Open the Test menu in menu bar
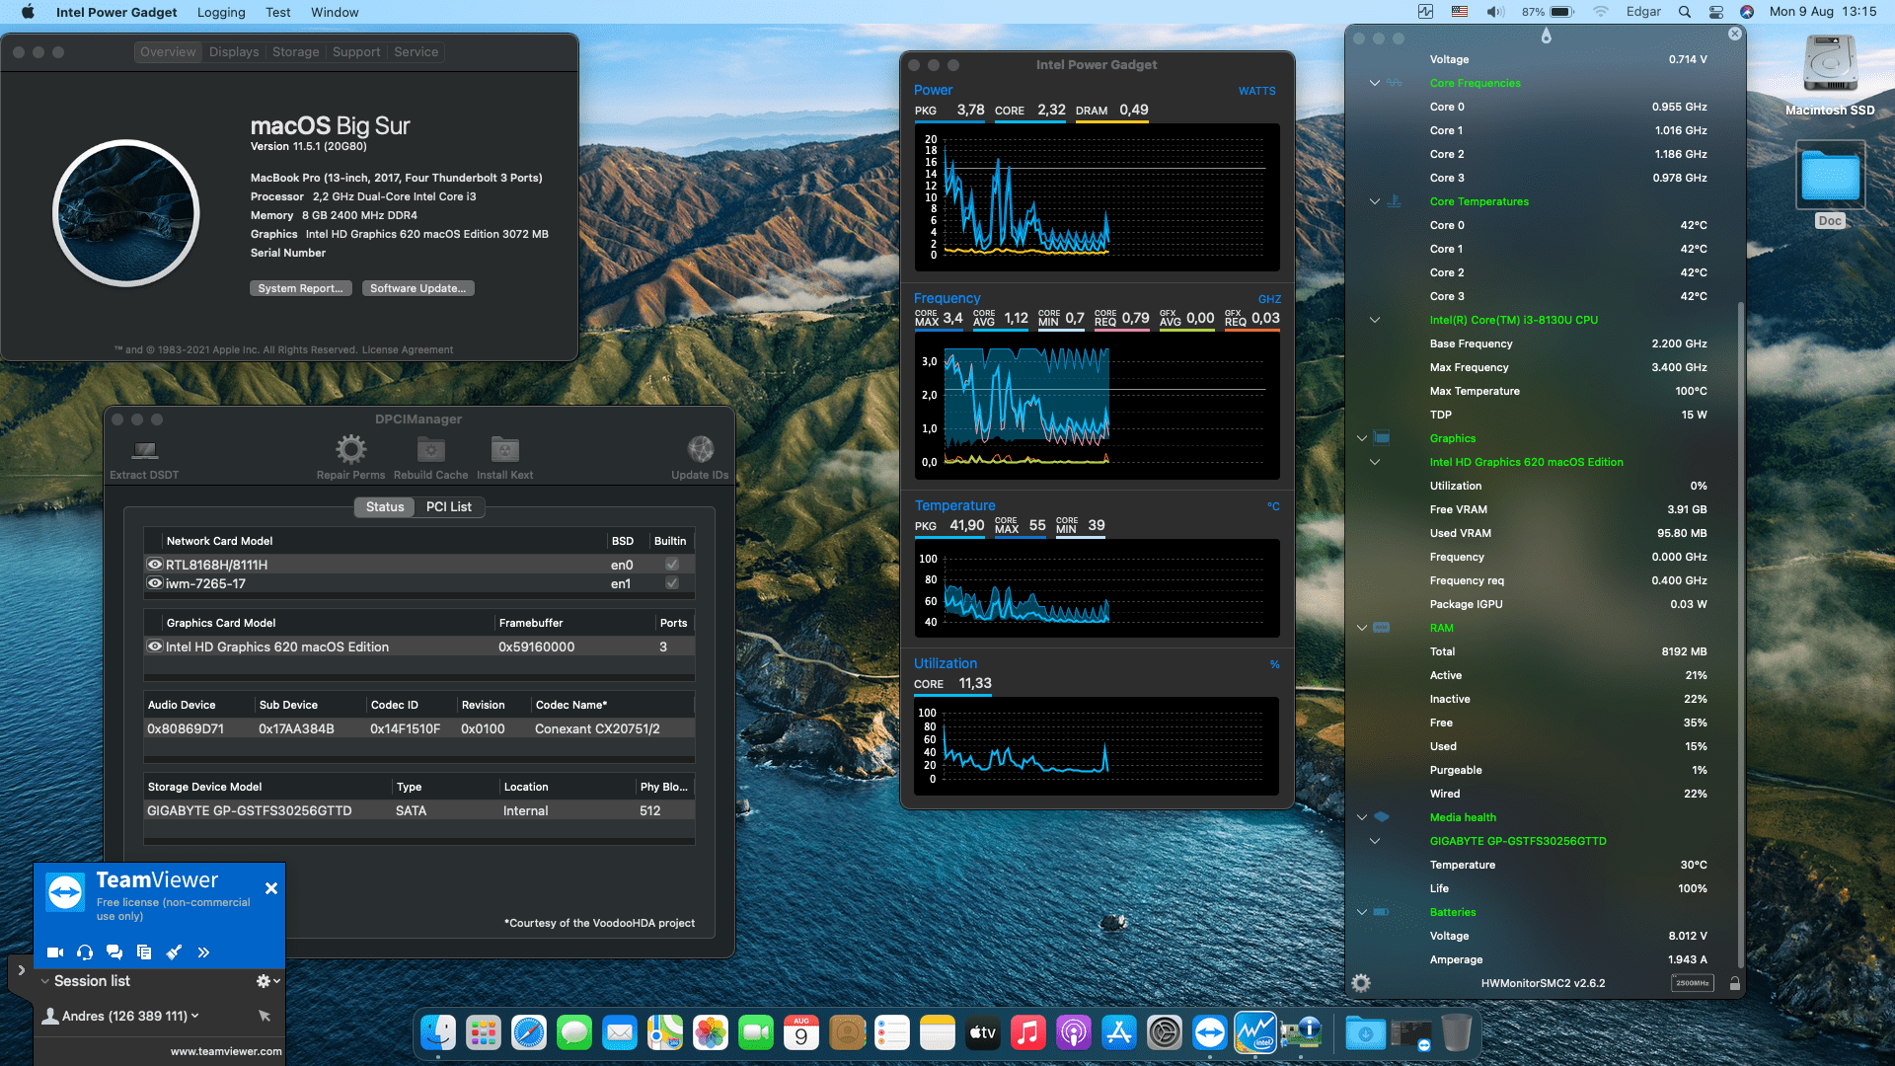The height and width of the screenshot is (1066, 1895). pos(278,12)
